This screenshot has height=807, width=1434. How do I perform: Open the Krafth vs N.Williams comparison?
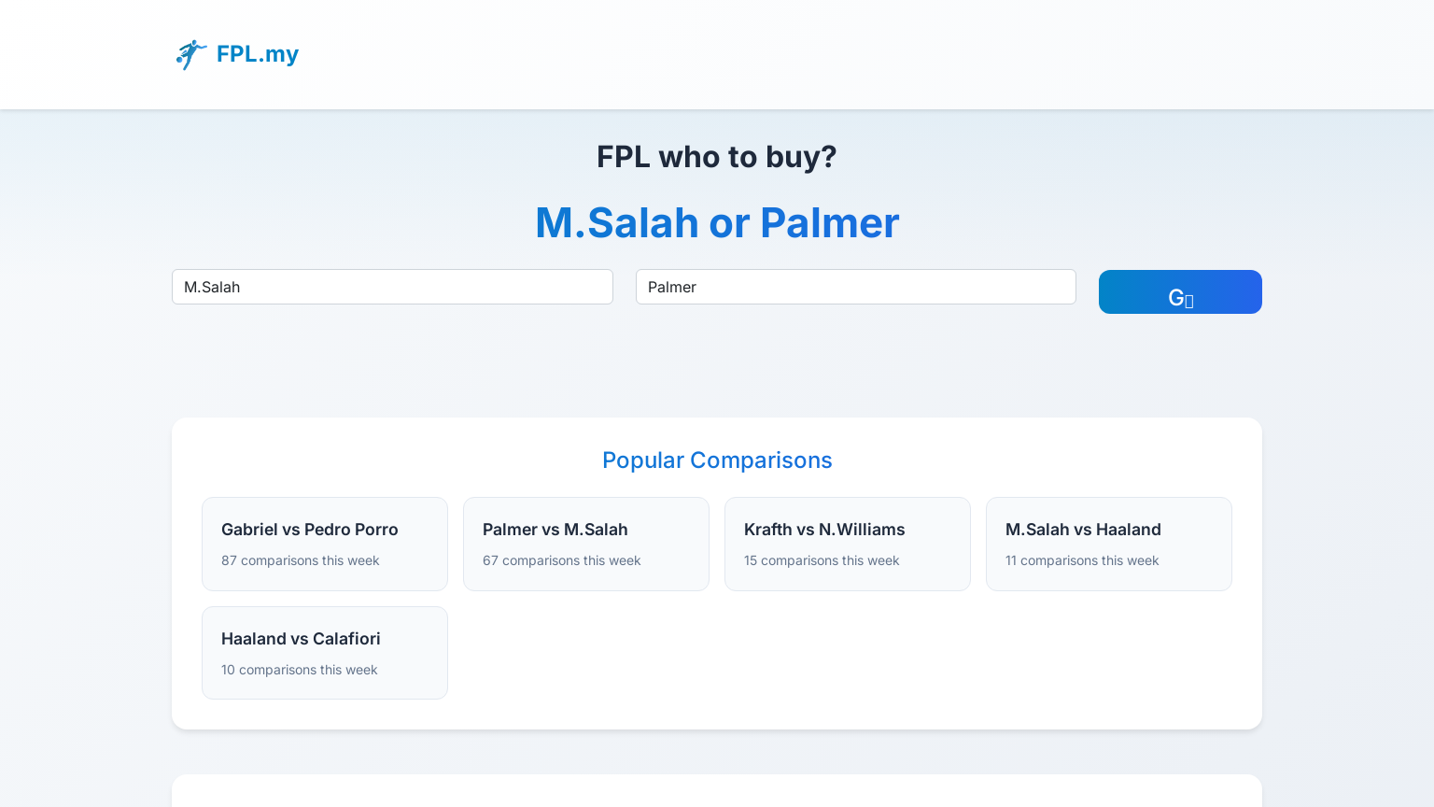[x=848, y=544]
